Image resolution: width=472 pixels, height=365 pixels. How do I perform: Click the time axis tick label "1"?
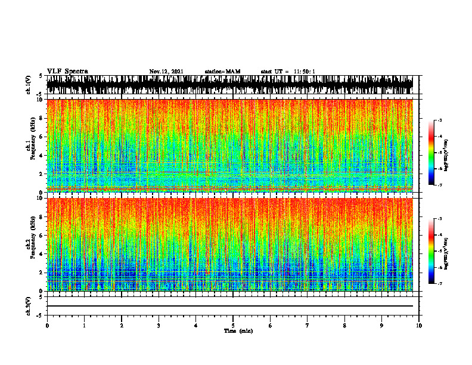pos(84,326)
